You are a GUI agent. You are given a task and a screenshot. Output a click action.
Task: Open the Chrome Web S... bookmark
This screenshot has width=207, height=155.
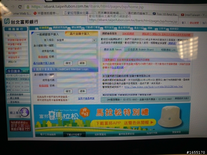(x=17, y=13)
